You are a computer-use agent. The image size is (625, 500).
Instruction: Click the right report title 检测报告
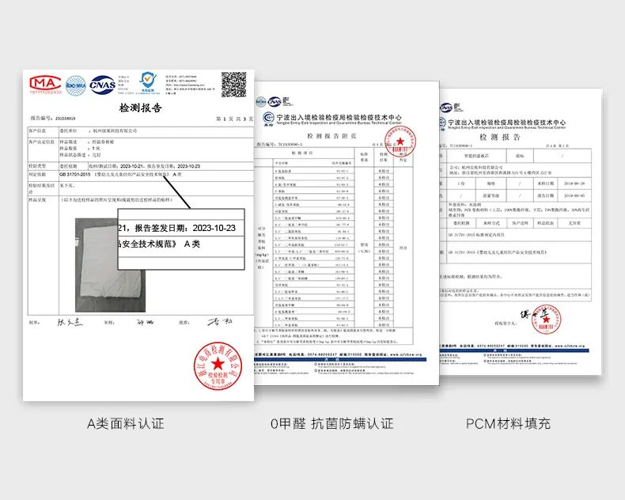point(500,137)
